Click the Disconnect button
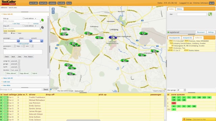The height and width of the screenshot is (121, 216). point(201,32)
